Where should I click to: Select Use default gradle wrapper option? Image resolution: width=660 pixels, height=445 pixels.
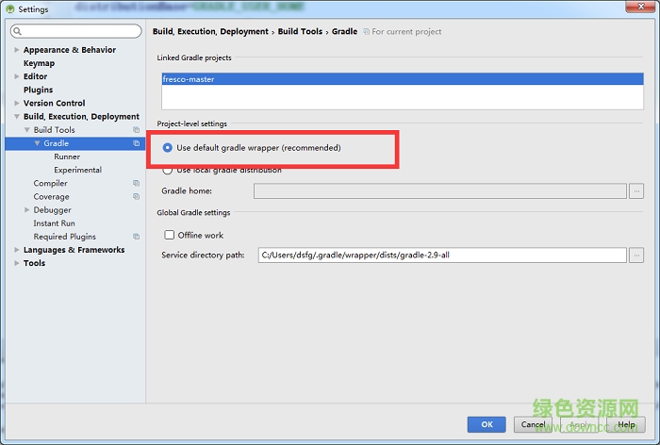coord(168,148)
